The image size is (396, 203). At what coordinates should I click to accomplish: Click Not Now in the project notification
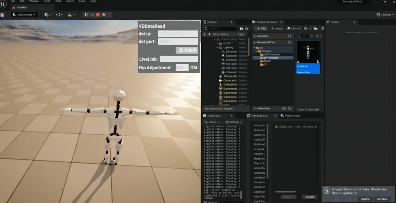(382, 199)
